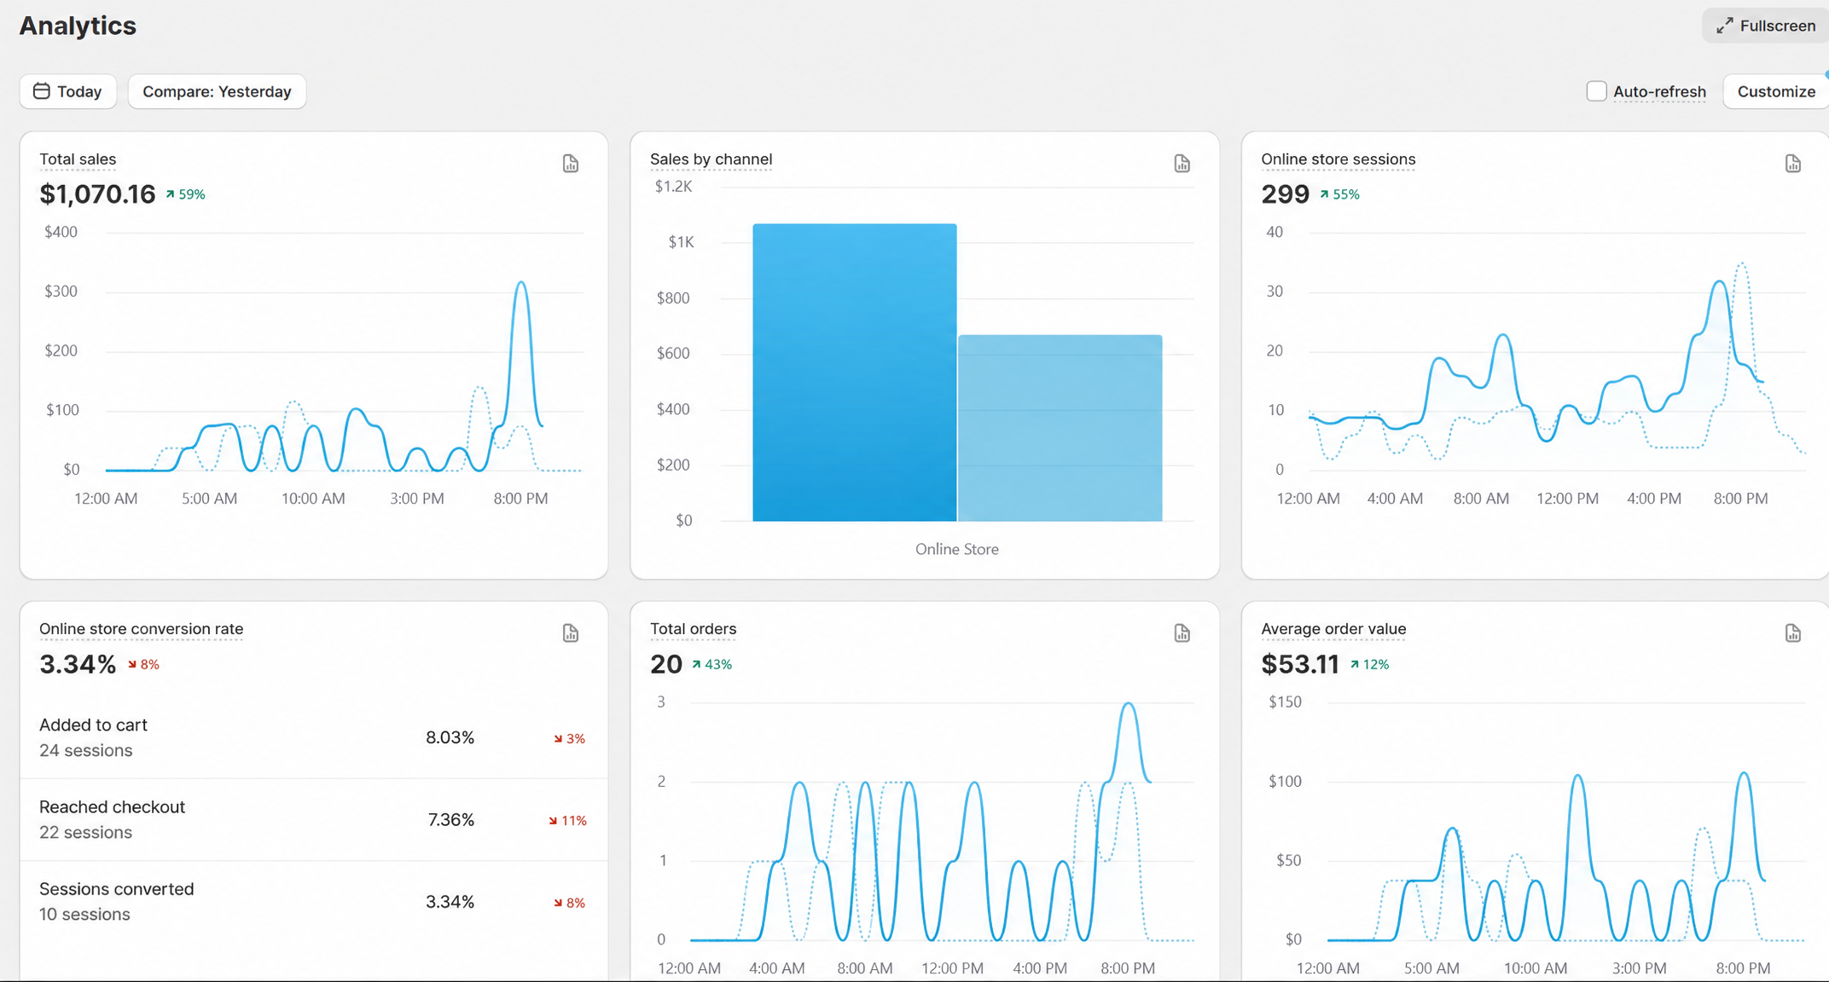The width and height of the screenshot is (1829, 982).
Task: Click the Auto-refresh label text
Action: click(x=1659, y=91)
